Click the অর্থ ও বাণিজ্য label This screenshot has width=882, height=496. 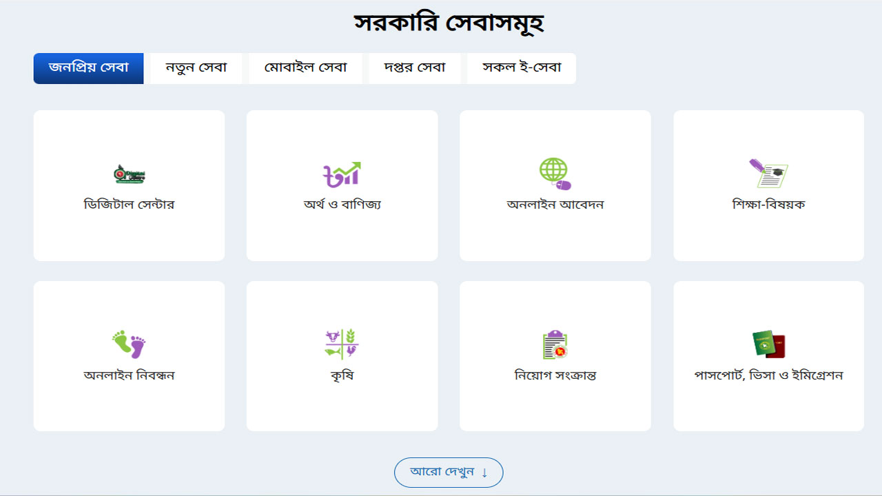tap(342, 205)
